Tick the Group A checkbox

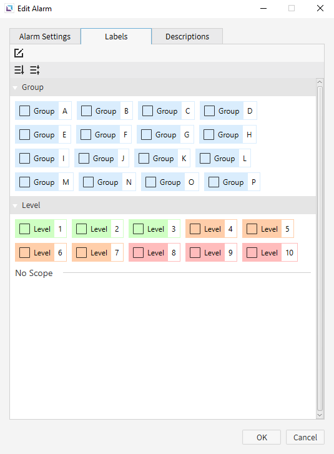click(x=24, y=111)
